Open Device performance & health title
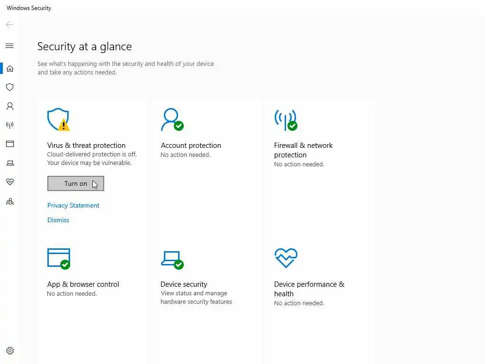This screenshot has width=485, height=364. [309, 289]
